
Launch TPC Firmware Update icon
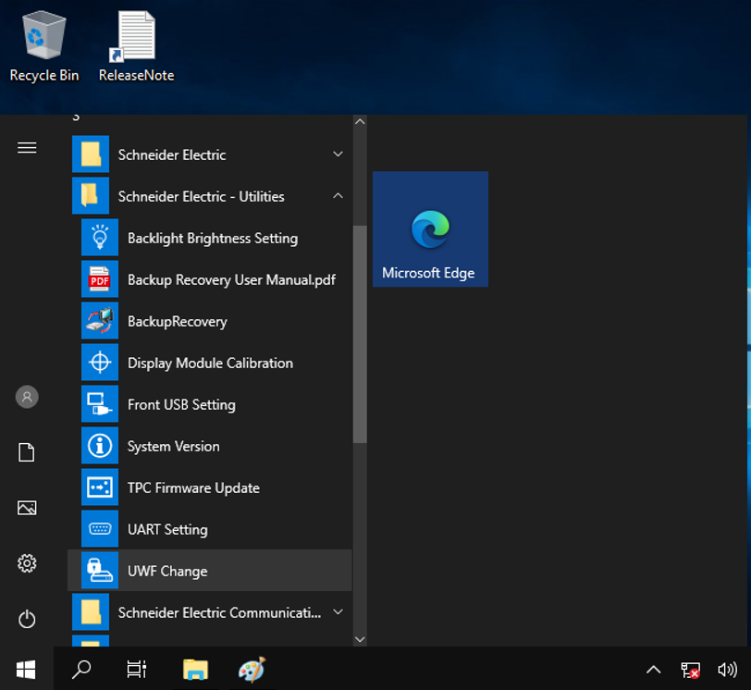click(x=100, y=487)
